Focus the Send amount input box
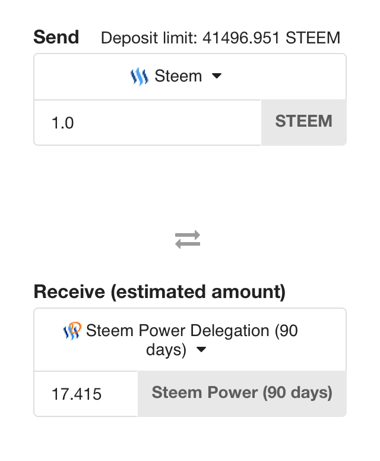Screen dimensions: 380x461 (x=147, y=123)
